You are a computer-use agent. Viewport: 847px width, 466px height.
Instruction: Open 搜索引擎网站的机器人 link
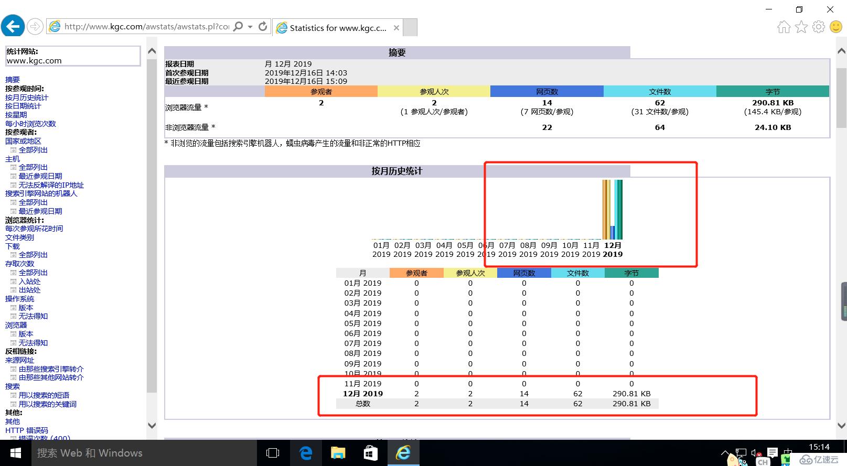(41, 193)
